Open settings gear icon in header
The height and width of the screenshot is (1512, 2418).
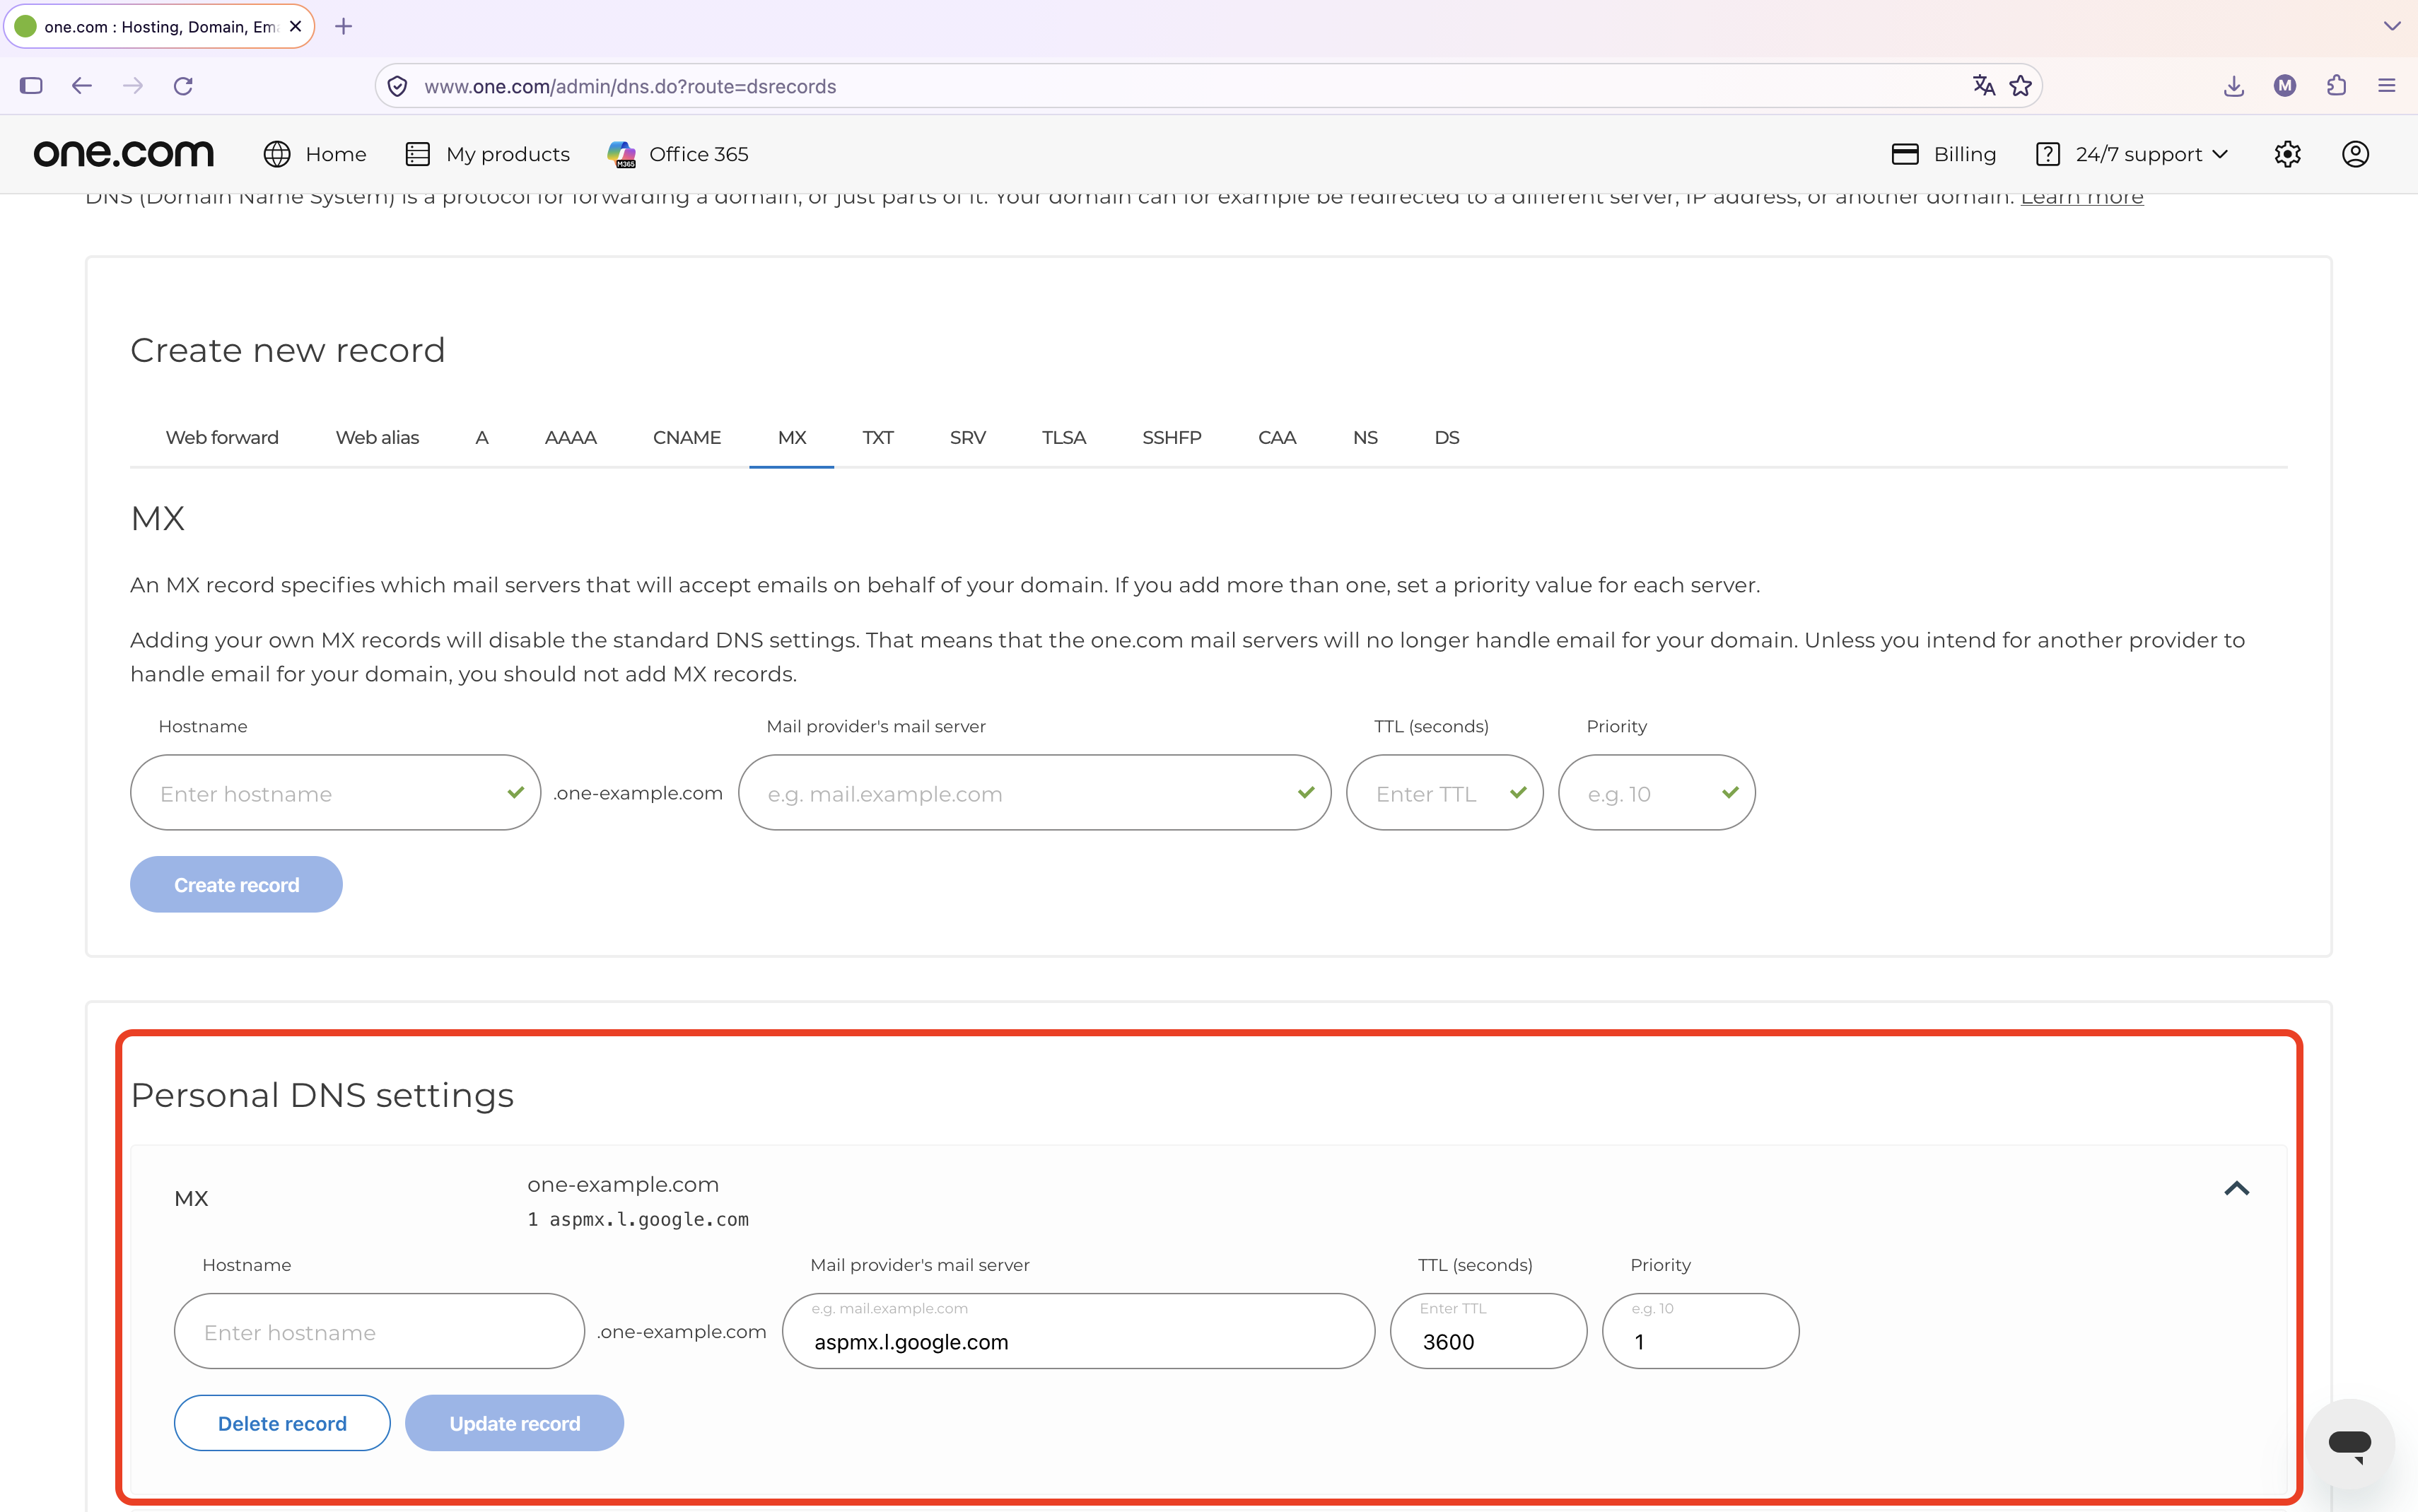coord(2288,154)
